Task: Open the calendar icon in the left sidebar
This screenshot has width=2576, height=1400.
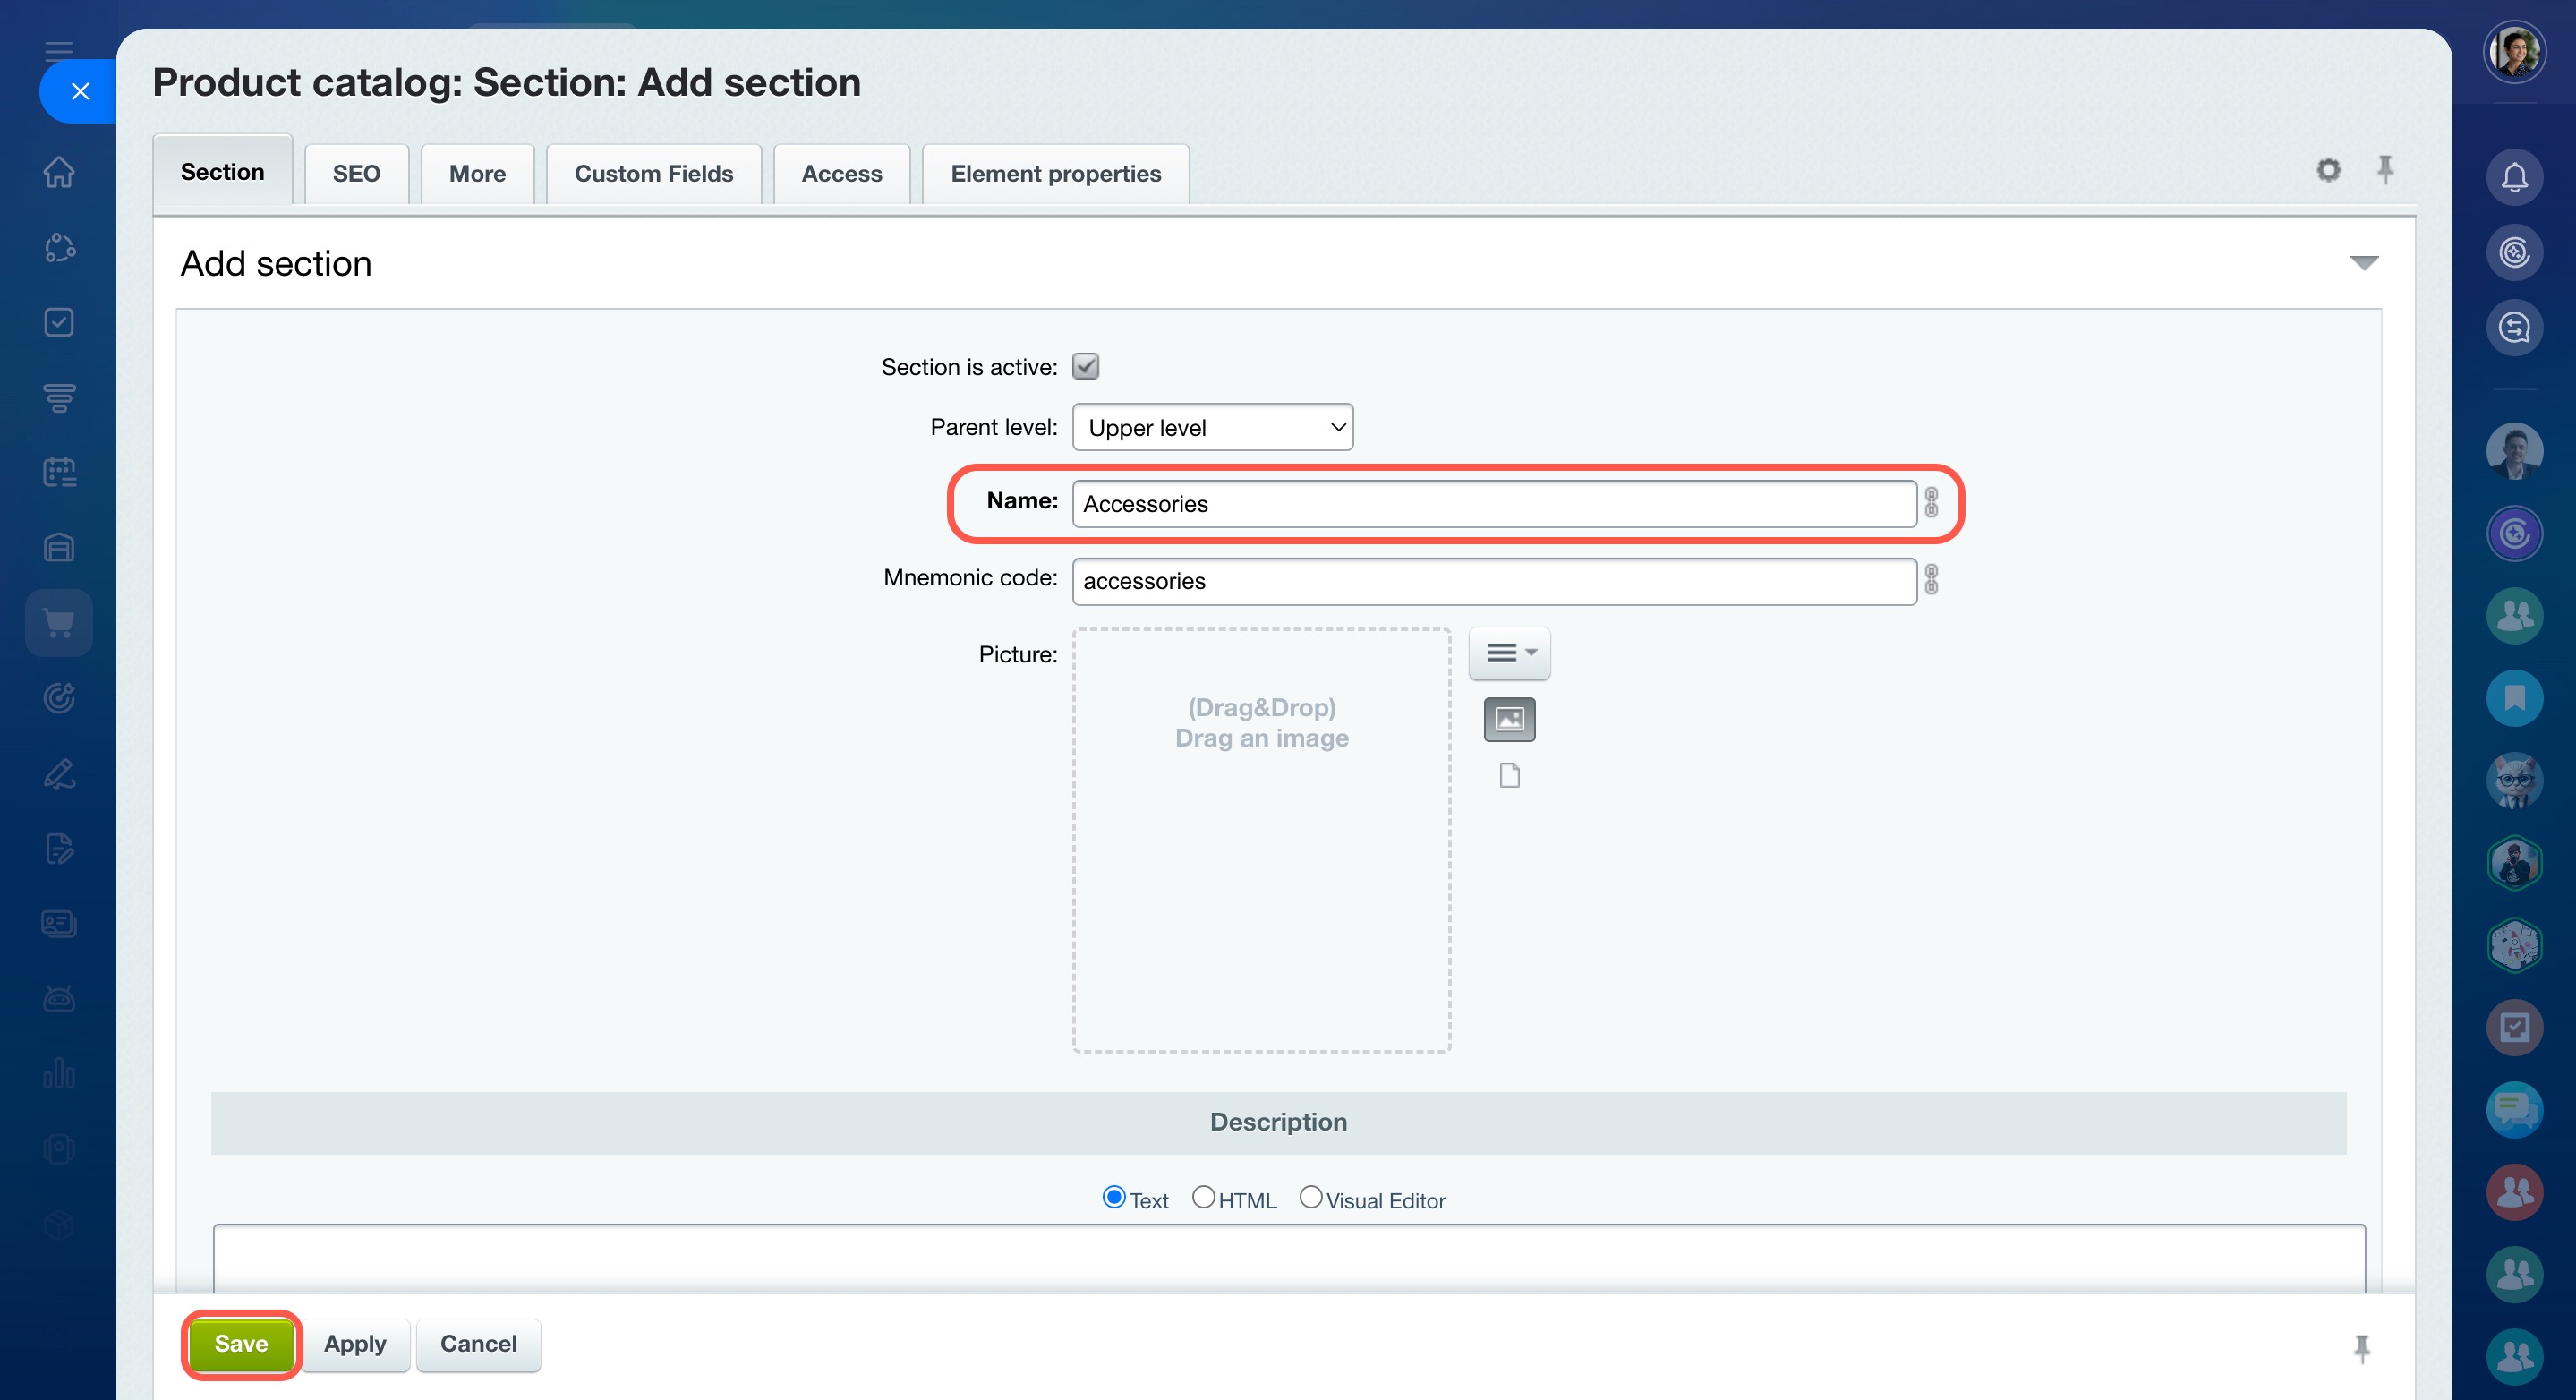Action: coord(59,472)
